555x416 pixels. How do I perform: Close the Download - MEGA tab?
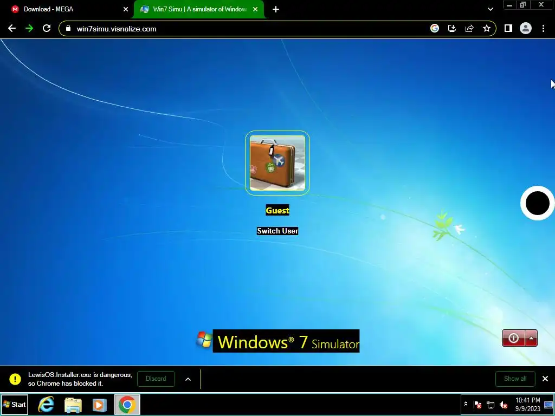[x=126, y=10]
